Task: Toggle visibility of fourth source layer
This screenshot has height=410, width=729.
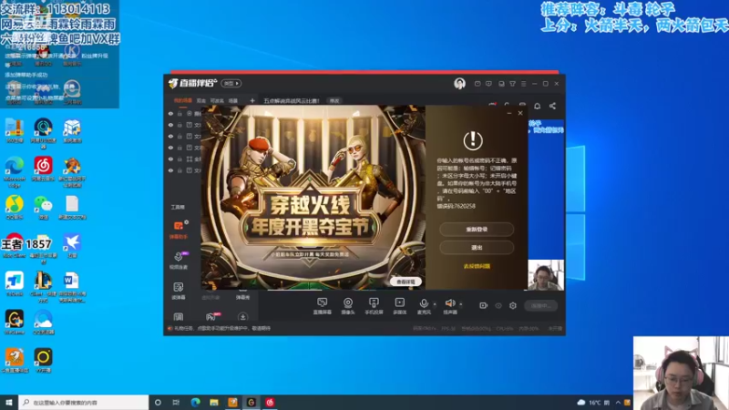Action: (170, 148)
